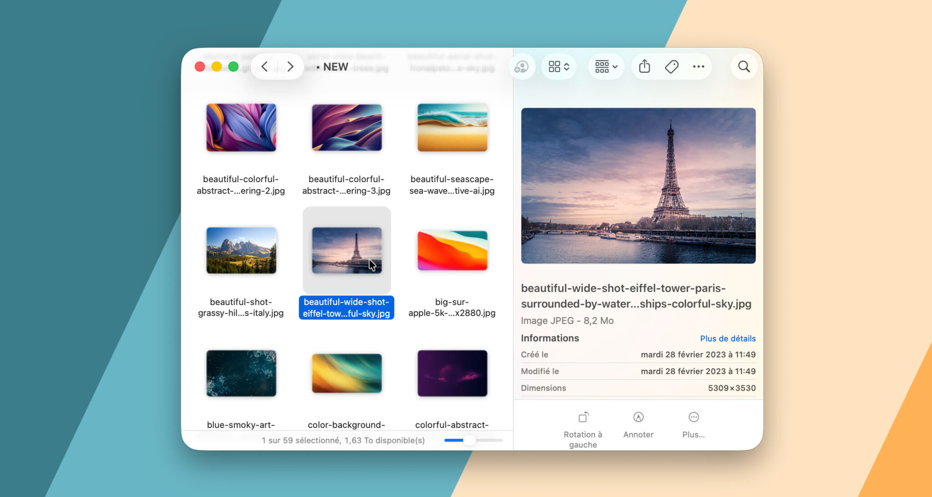Click the large Eiffel tower preview image

tap(638, 185)
